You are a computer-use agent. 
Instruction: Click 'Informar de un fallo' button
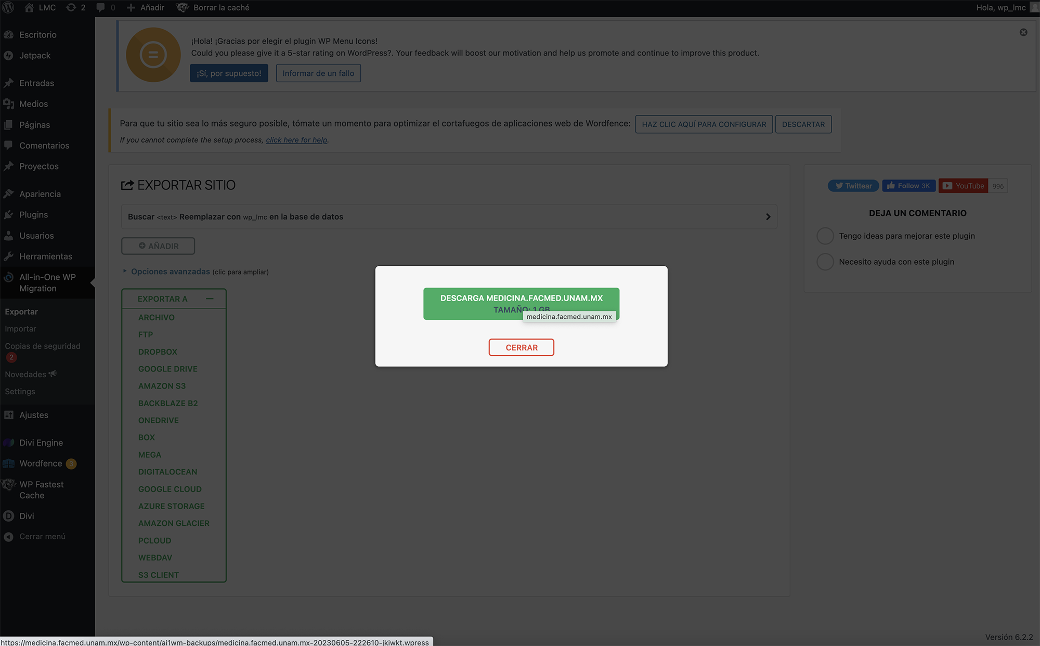tap(318, 73)
